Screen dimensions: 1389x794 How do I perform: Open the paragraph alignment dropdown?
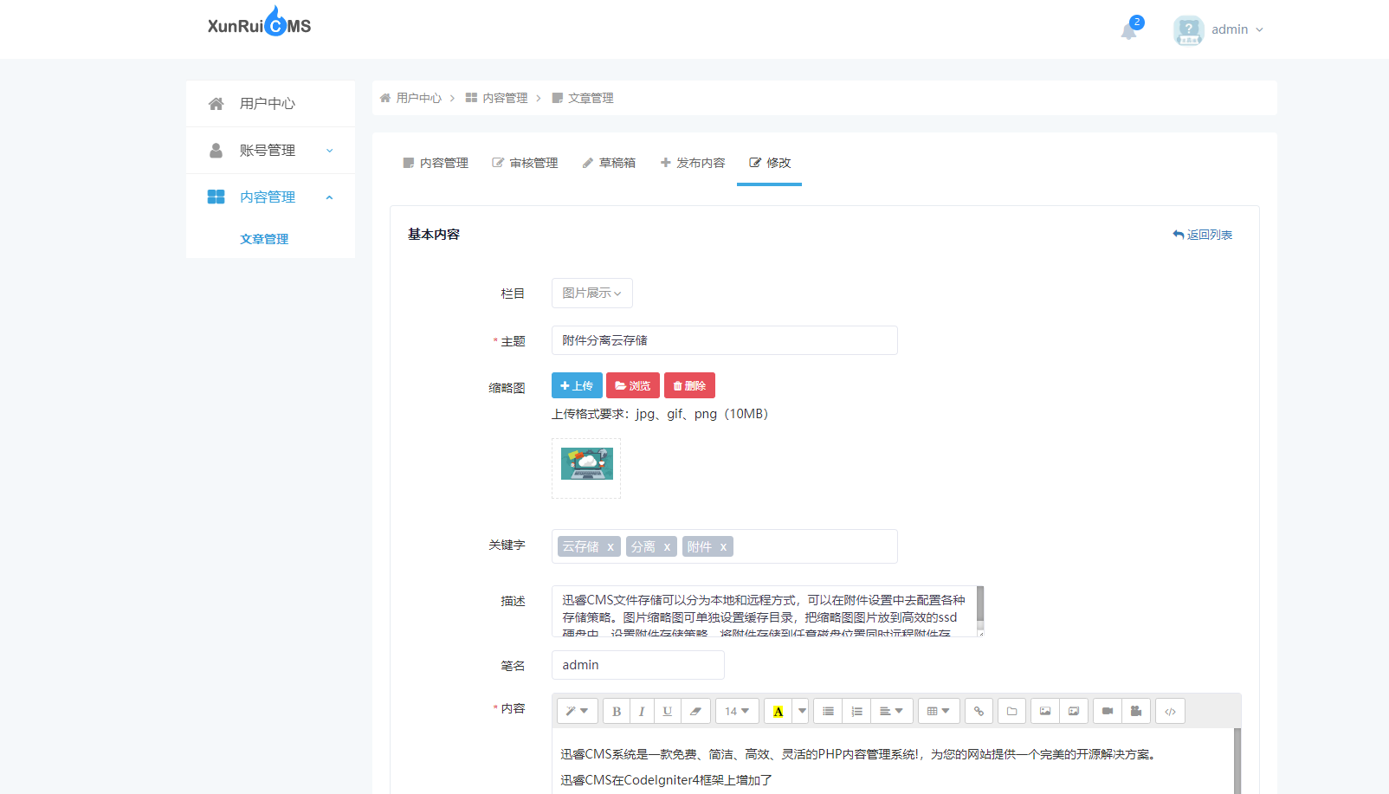(x=892, y=711)
